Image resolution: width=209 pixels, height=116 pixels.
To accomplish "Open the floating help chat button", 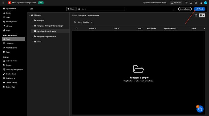I will [200, 109].
